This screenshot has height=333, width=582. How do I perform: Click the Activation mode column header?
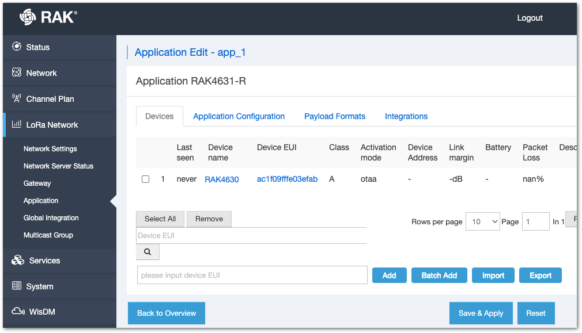[x=378, y=152]
